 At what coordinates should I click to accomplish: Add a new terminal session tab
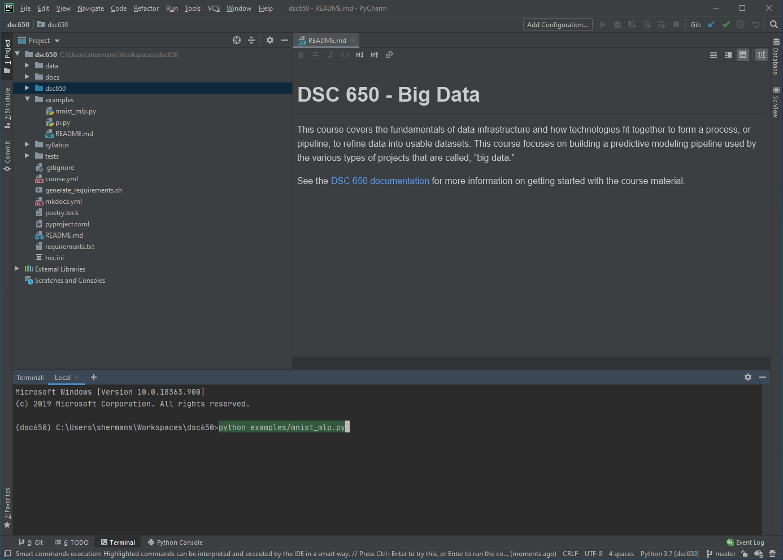click(94, 377)
